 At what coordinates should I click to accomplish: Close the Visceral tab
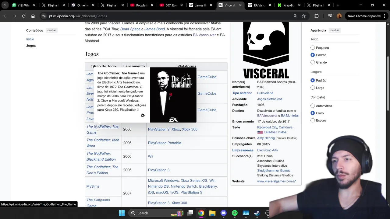click(x=240, y=5)
